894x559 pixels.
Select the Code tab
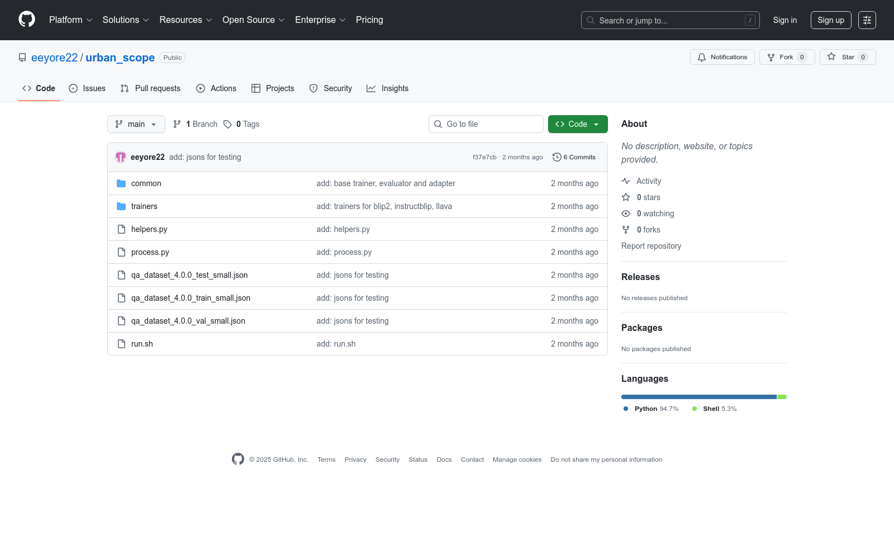coord(39,88)
